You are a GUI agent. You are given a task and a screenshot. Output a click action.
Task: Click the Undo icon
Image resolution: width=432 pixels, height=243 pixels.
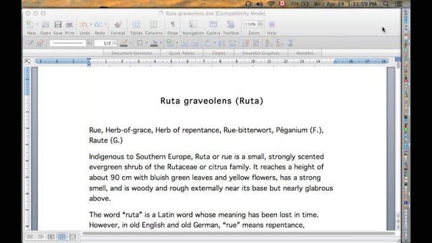[x=83, y=24]
